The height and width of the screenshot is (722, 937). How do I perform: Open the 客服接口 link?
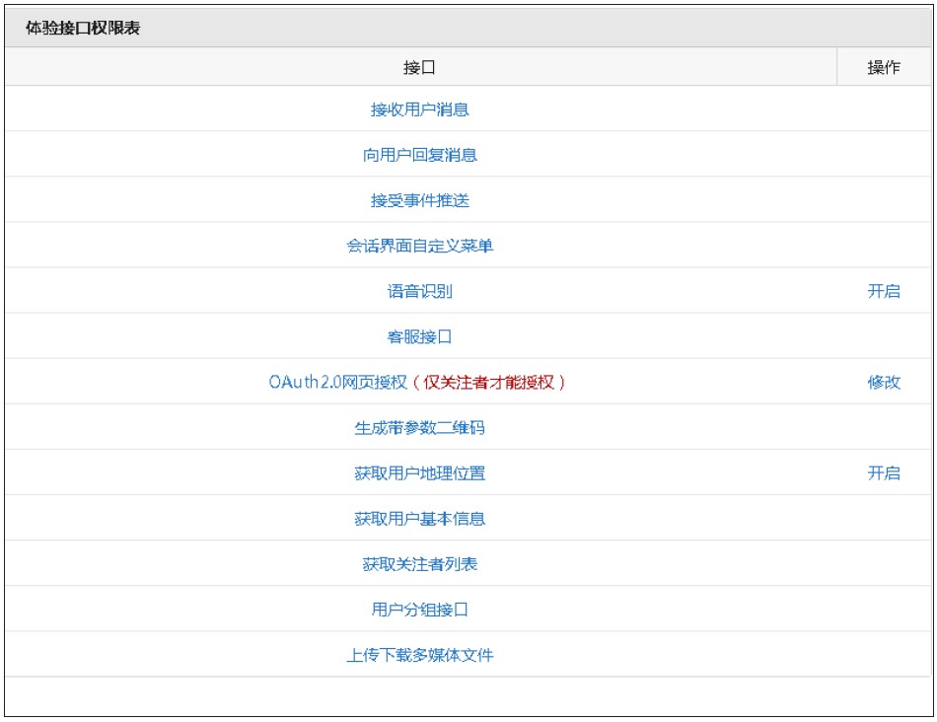pos(419,336)
